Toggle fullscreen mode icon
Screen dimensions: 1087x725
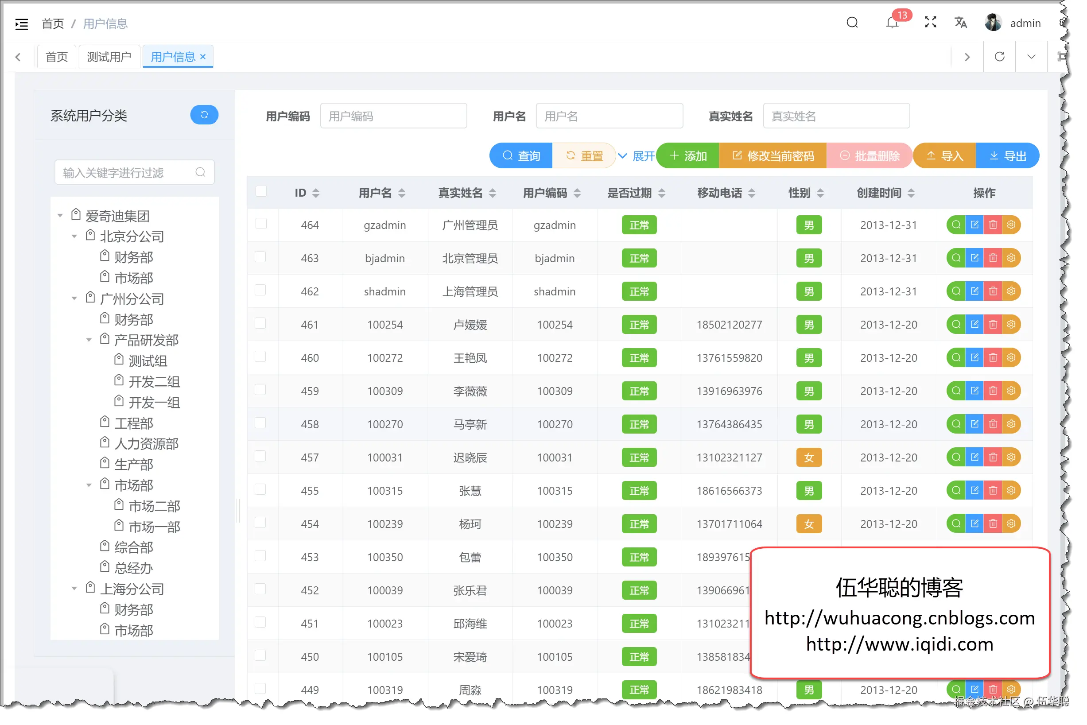[x=931, y=23]
